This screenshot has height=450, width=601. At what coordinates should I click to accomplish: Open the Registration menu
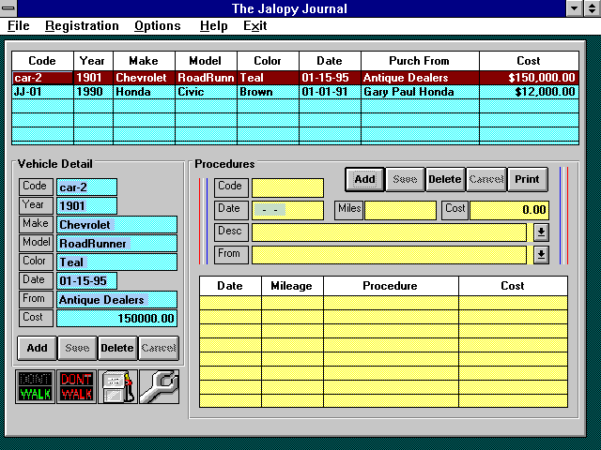(82, 26)
